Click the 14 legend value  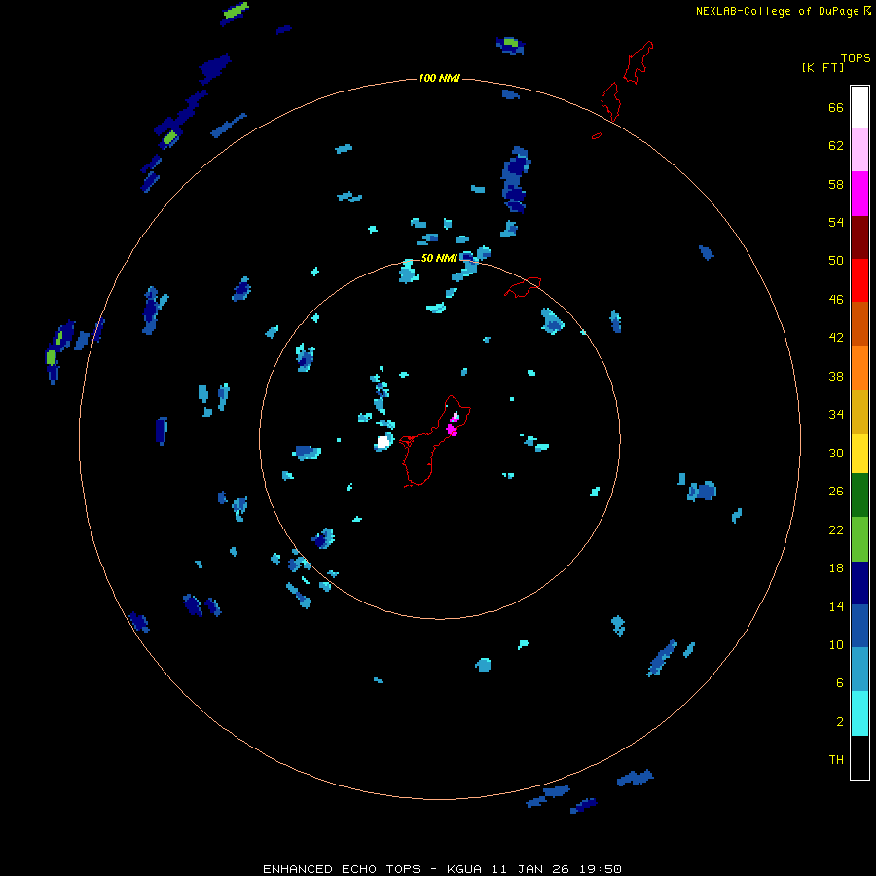pyautogui.click(x=836, y=606)
